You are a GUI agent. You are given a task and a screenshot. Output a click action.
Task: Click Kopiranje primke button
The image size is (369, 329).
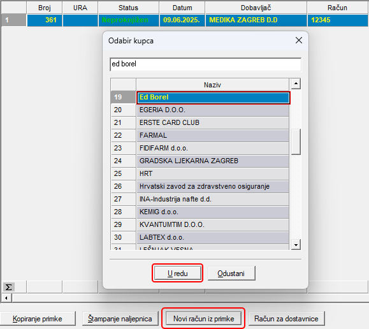pyautogui.click(x=38, y=318)
